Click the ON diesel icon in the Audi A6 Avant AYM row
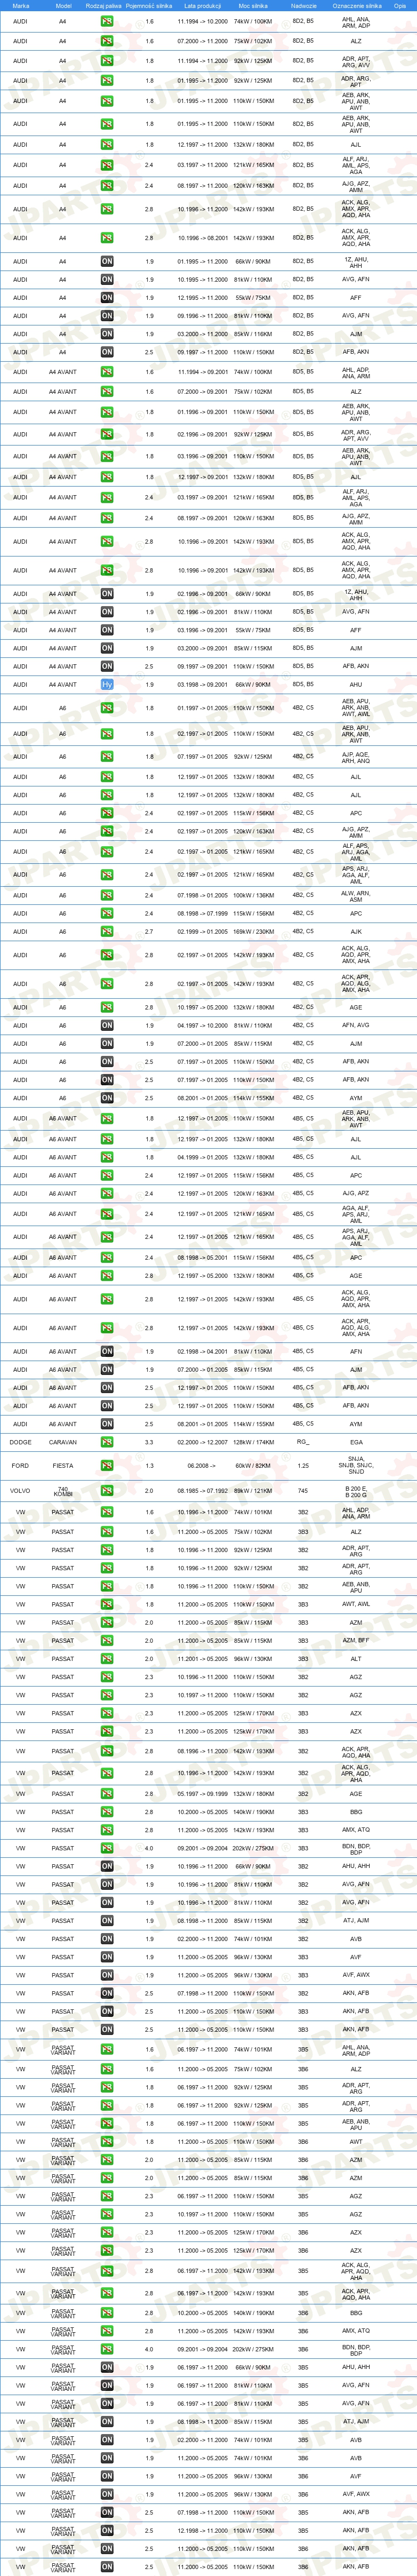417x2576 pixels. point(107,1424)
